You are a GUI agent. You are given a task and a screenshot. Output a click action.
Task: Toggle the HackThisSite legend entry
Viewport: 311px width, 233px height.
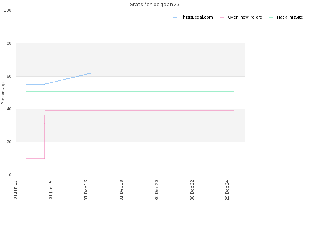tap(286, 17)
